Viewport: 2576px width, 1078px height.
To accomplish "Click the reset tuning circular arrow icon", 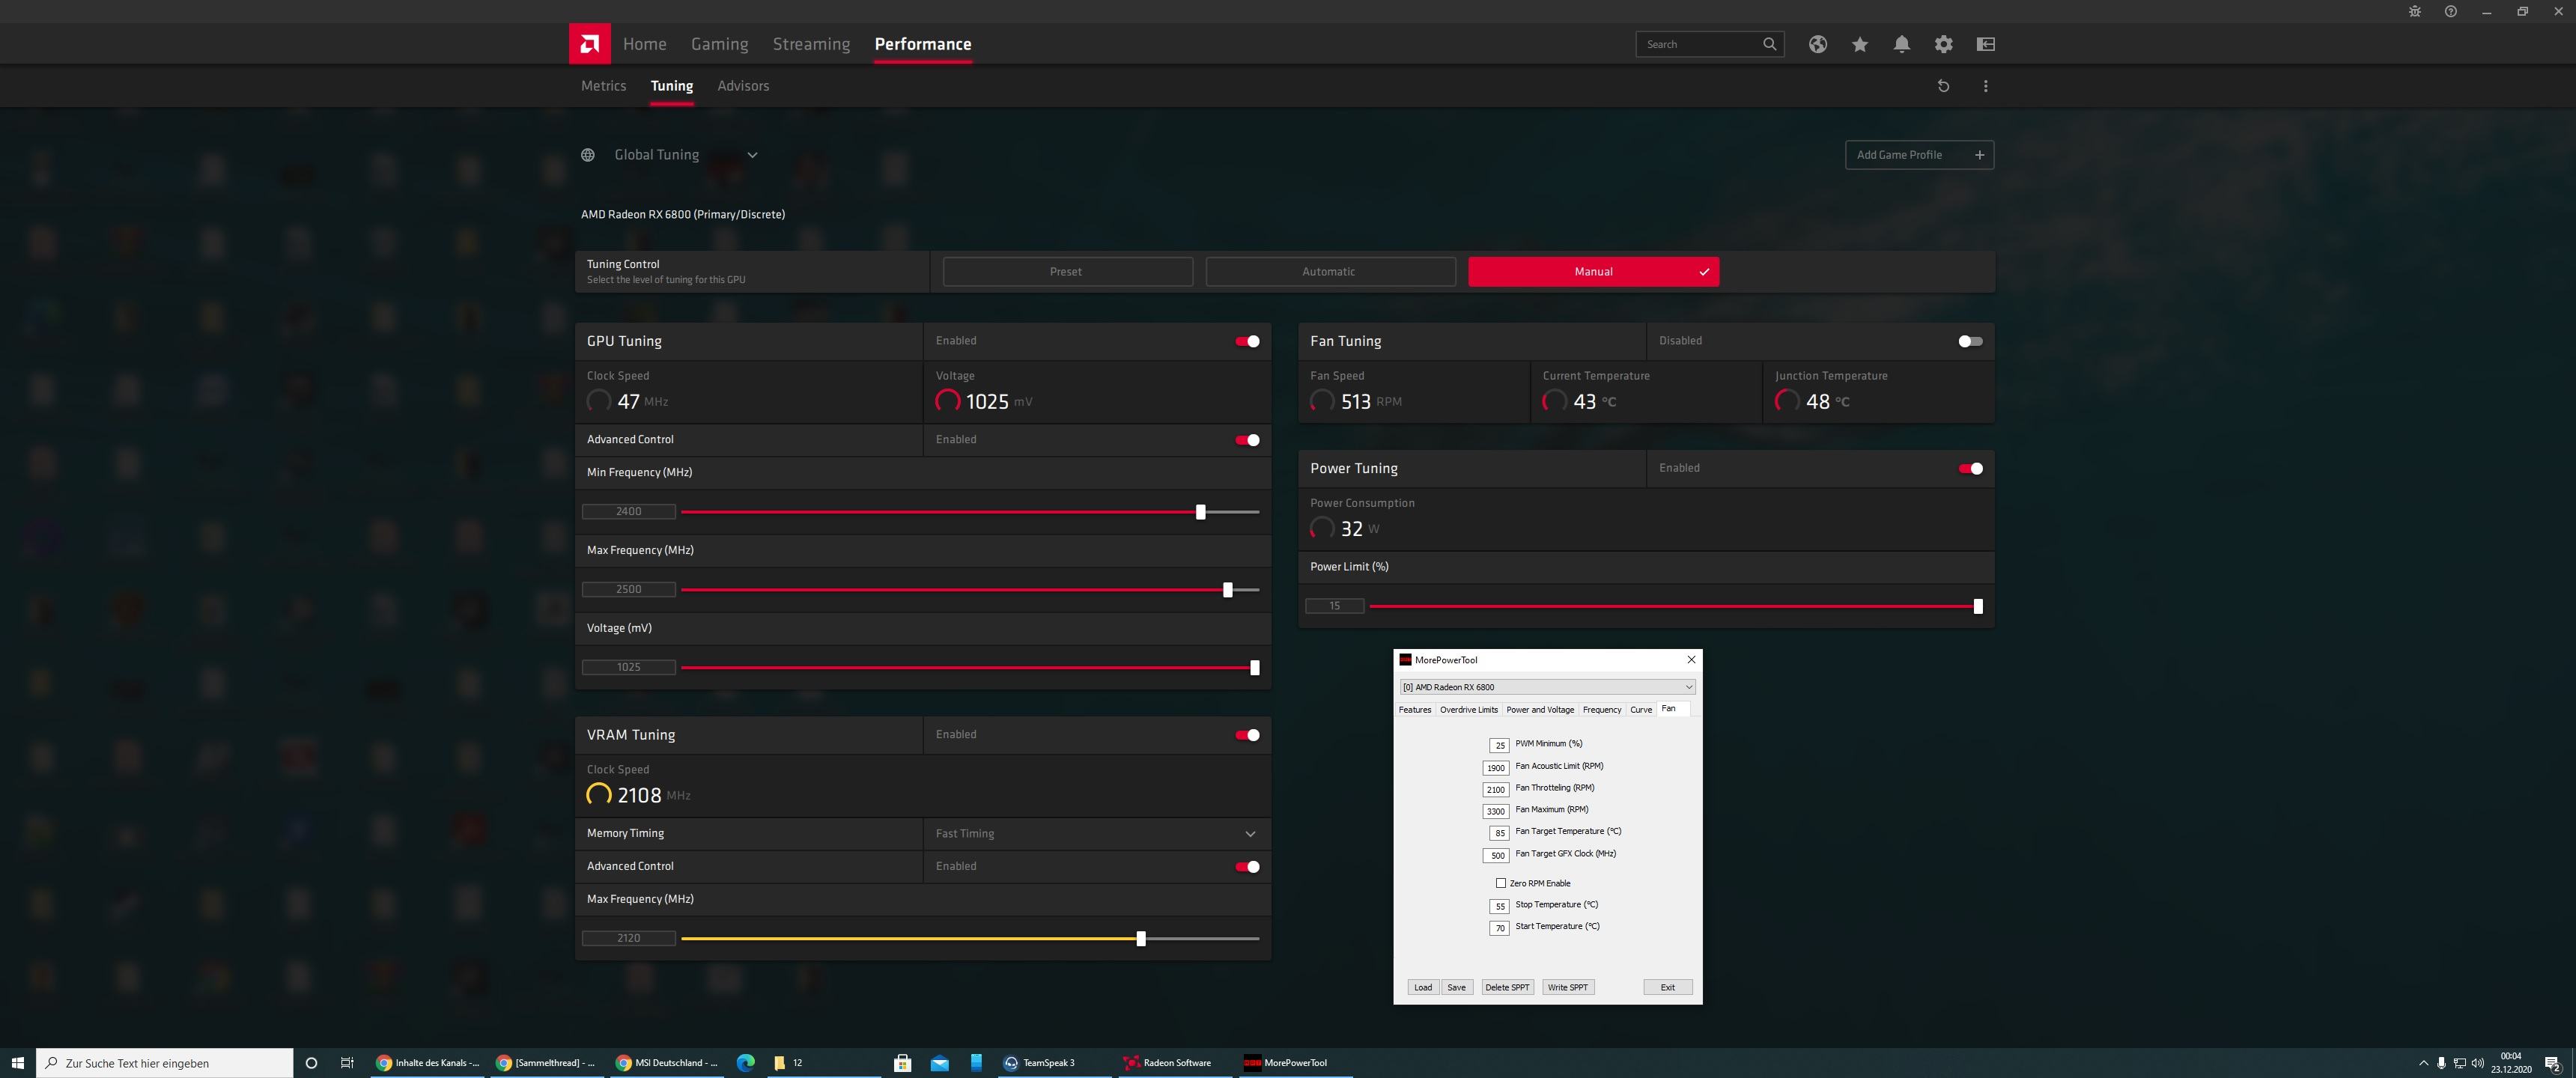I will [1943, 86].
